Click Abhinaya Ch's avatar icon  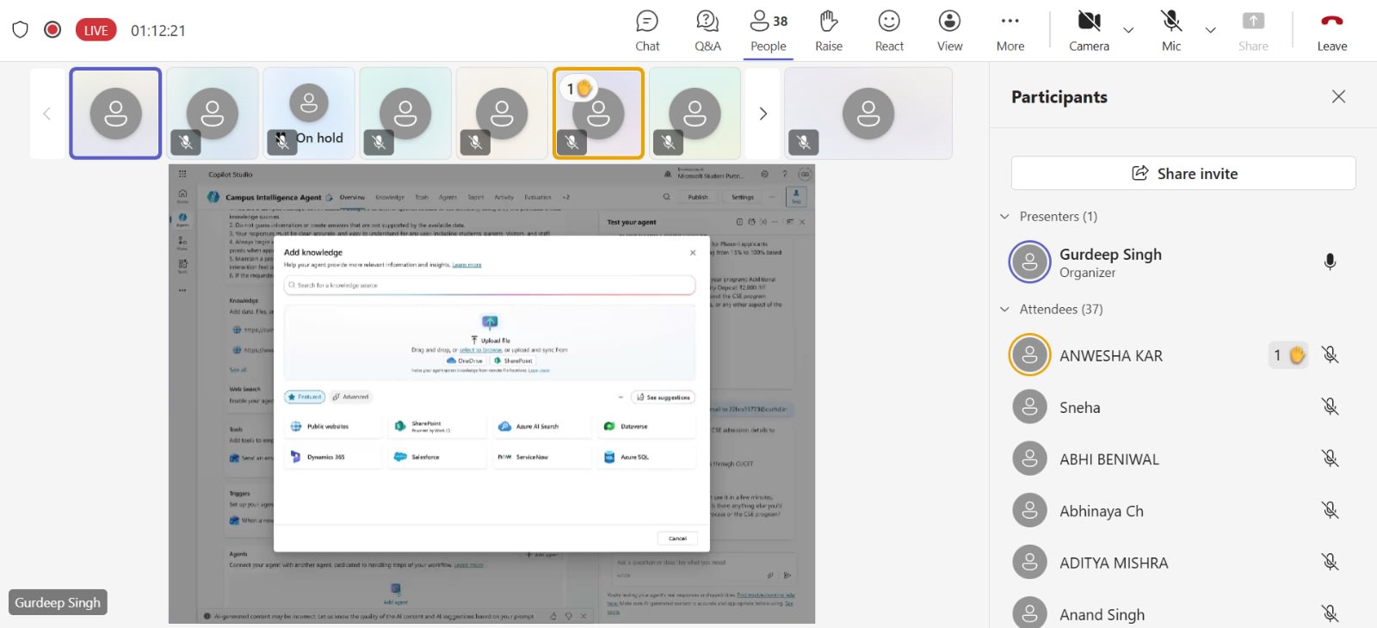[1029, 510]
